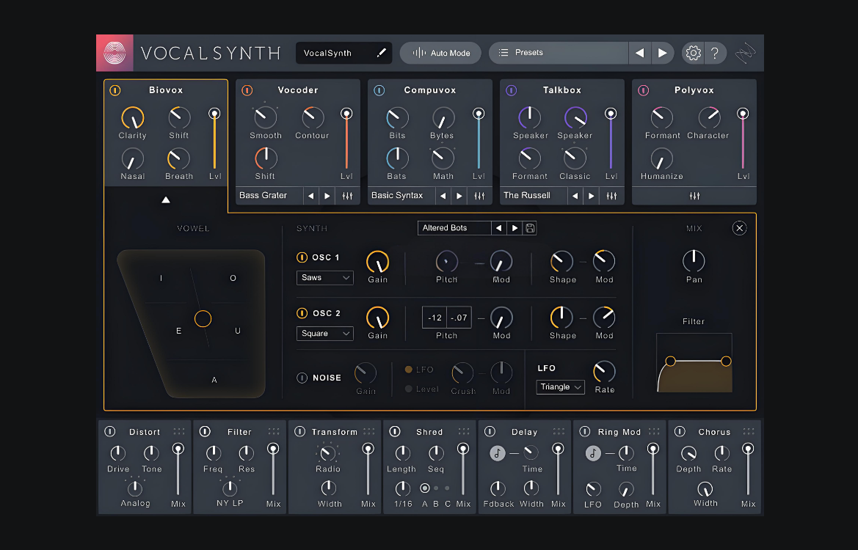Click the pencil edit icon beside VocalSynth name
Screen dimensions: 858x550
(x=382, y=53)
